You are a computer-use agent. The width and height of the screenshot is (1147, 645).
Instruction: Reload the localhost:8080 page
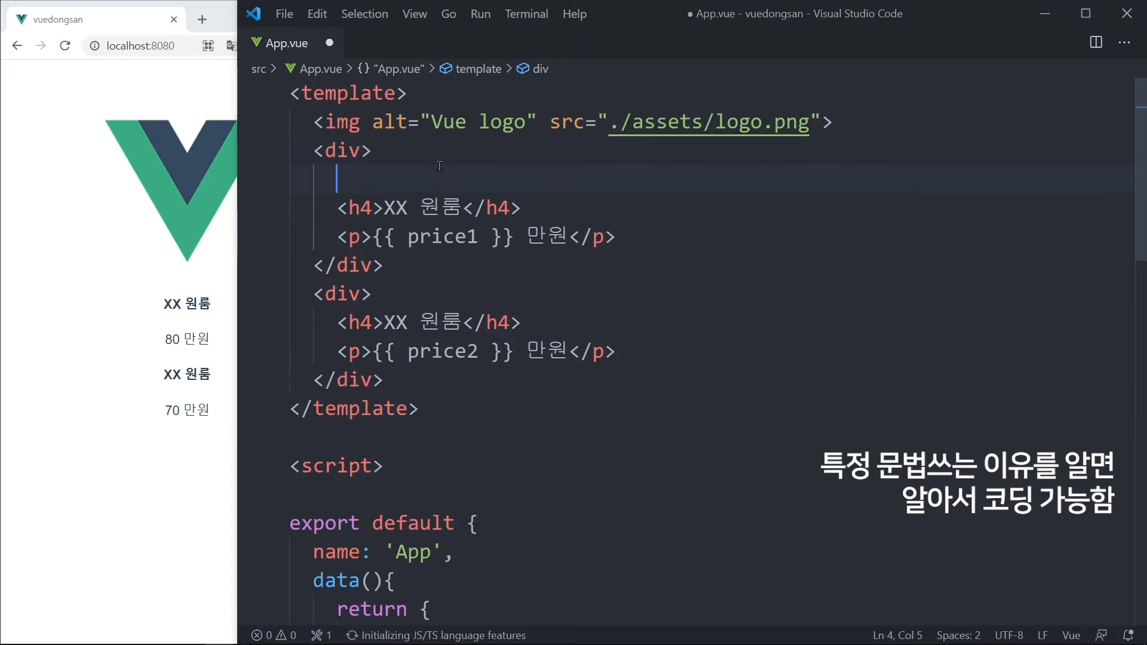click(x=65, y=45)
